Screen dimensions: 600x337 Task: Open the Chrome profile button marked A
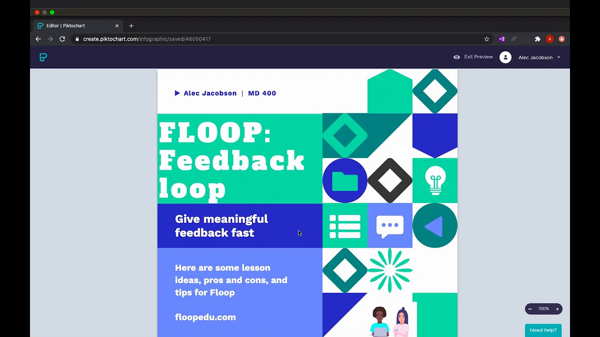coord(550,39)
